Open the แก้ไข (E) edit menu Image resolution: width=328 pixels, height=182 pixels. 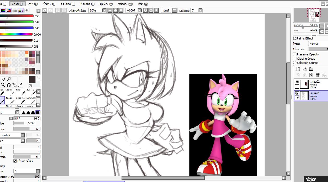[17, 4]
